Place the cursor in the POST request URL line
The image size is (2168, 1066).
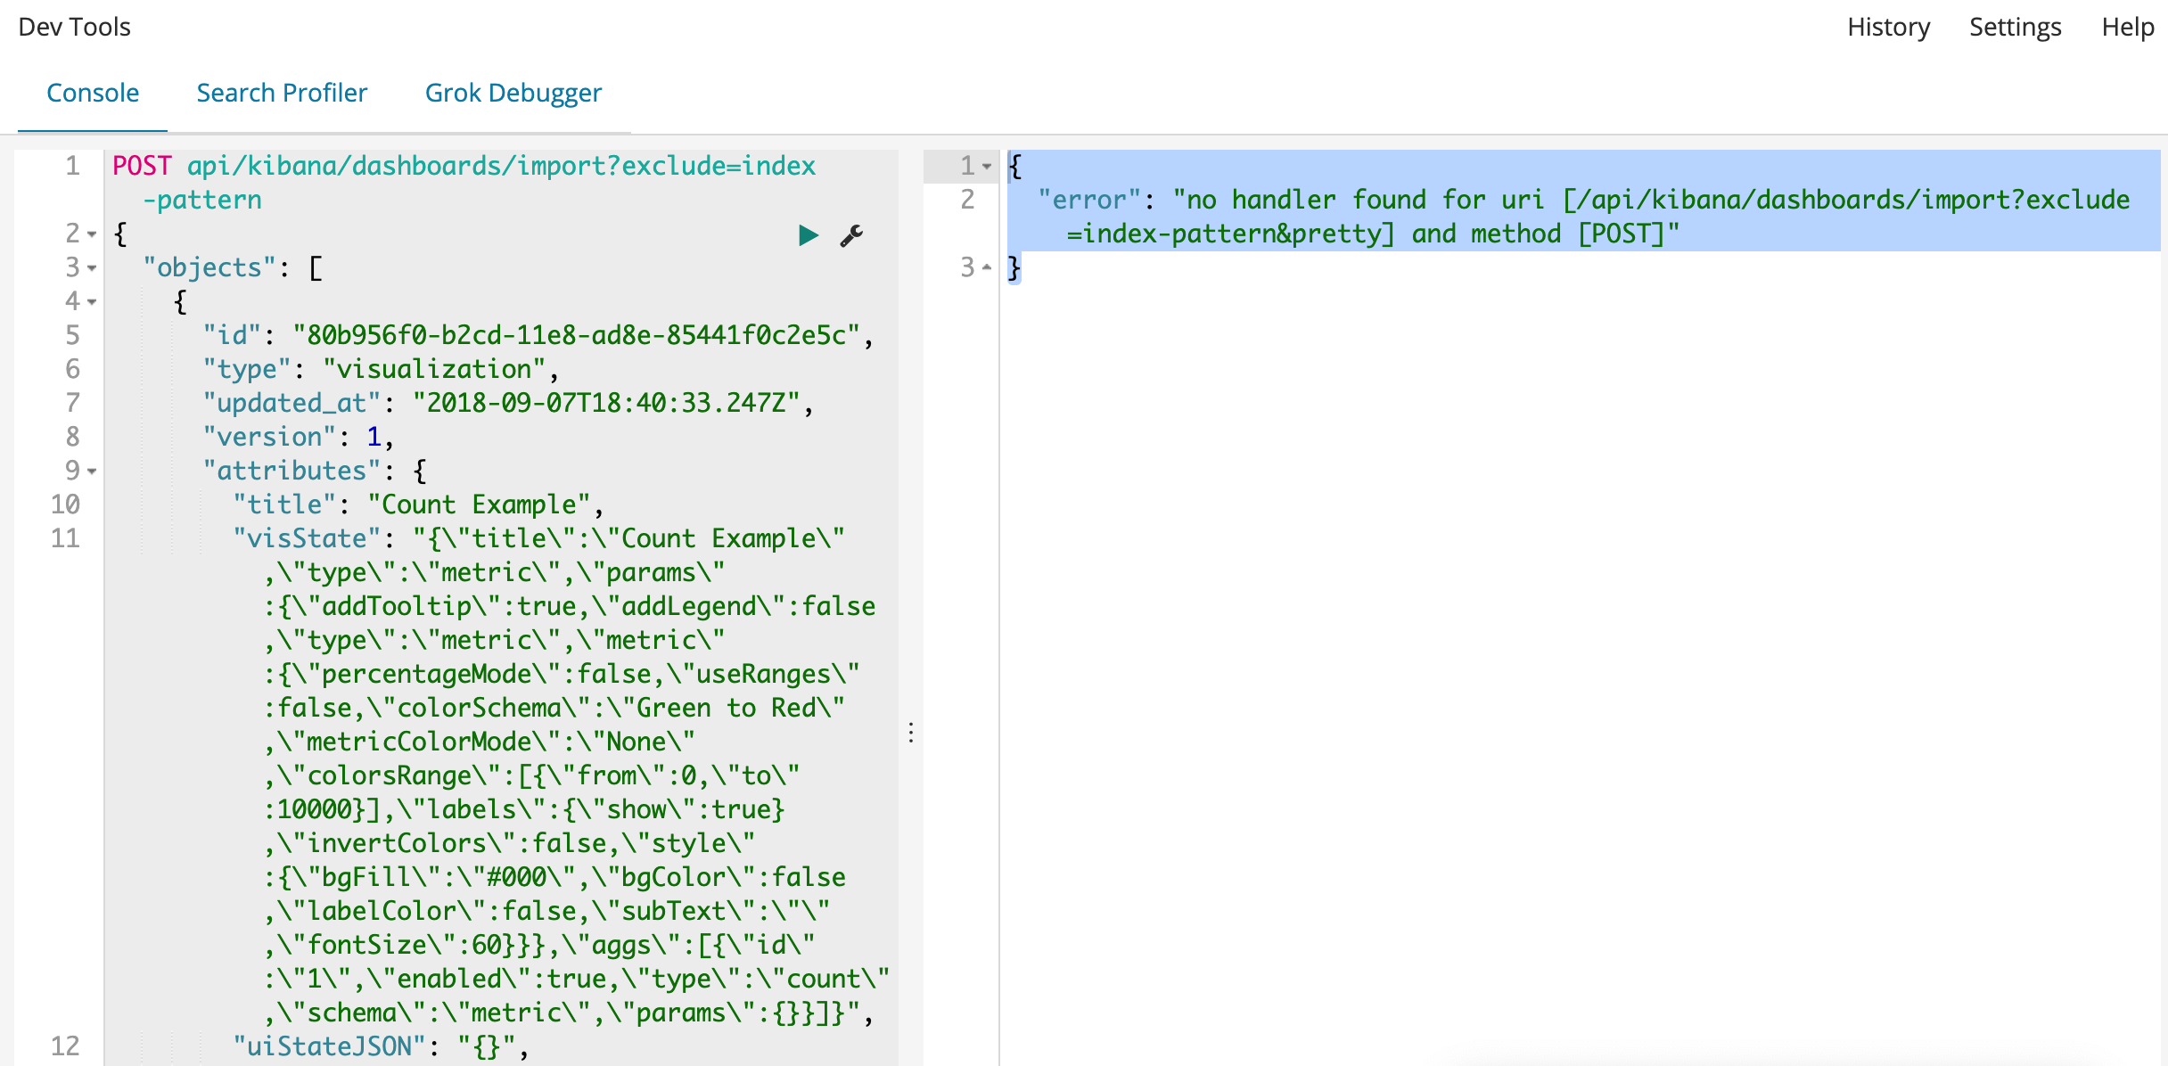pyautogui.click(x=499, y=167)
